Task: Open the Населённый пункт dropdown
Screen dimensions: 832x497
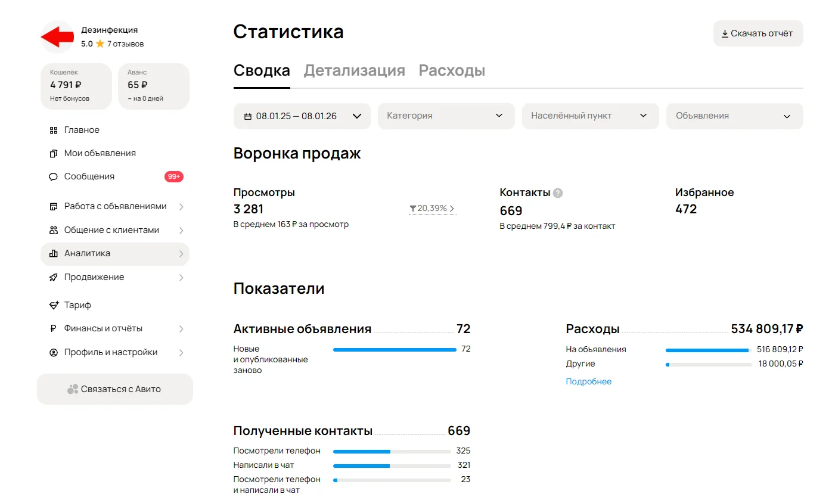Action: [x=591, y=116]
